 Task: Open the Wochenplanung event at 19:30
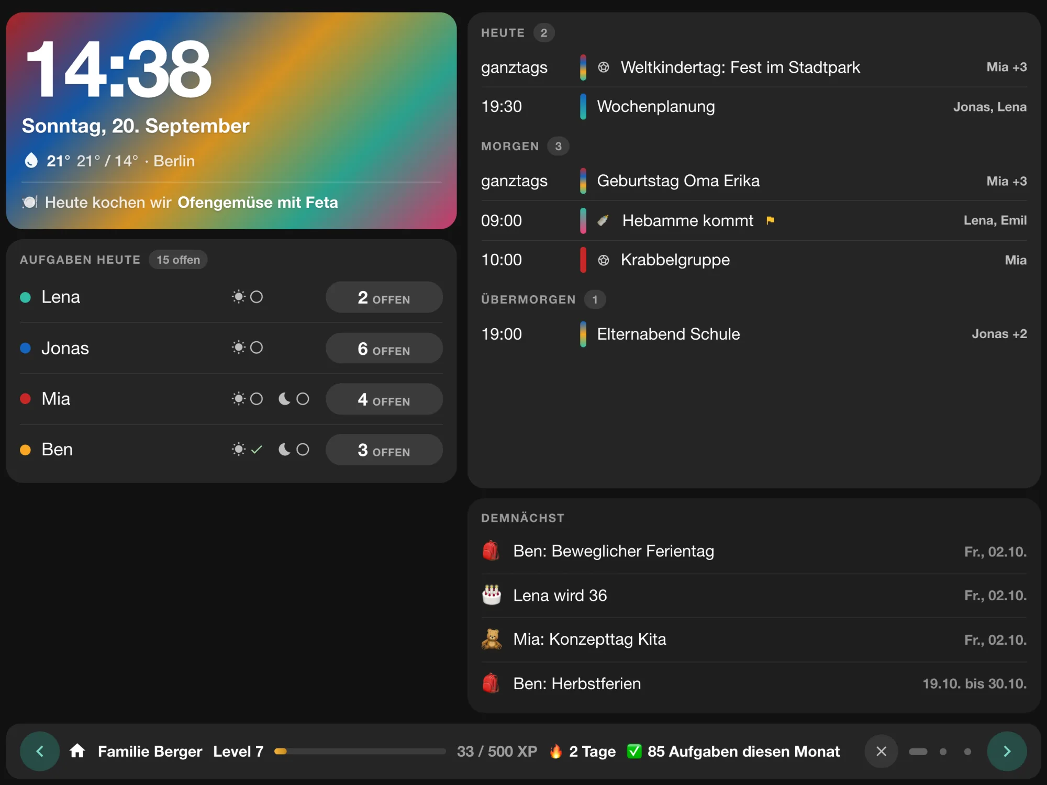tap(754, 107)
